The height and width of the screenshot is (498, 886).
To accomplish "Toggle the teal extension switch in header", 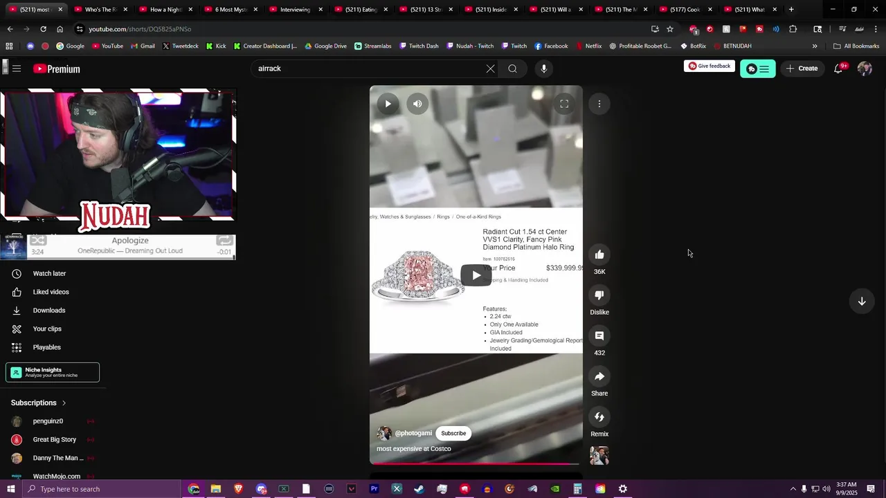I will [x=758, y=68].
